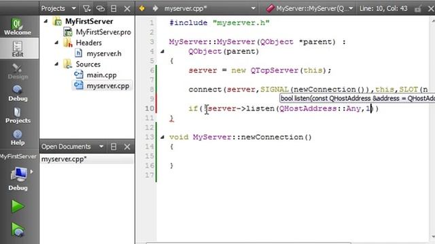This screenshot has width=435, height=244.
Task: Click QHostAddress::Any on line 10
Action: tap(320, 108)
